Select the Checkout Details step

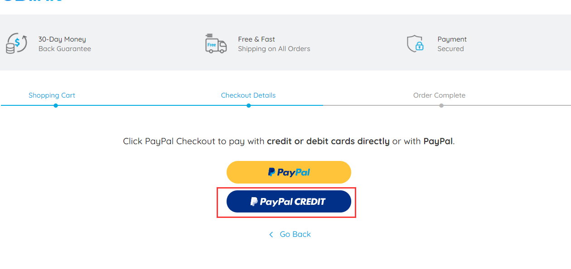click(x=248, y=95)
